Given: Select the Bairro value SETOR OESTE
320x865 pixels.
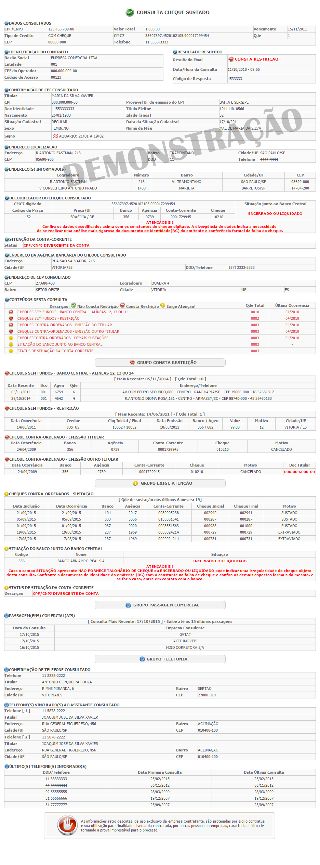Looking at the screenshot, I should pyautogui.click(x=48, y=290).
